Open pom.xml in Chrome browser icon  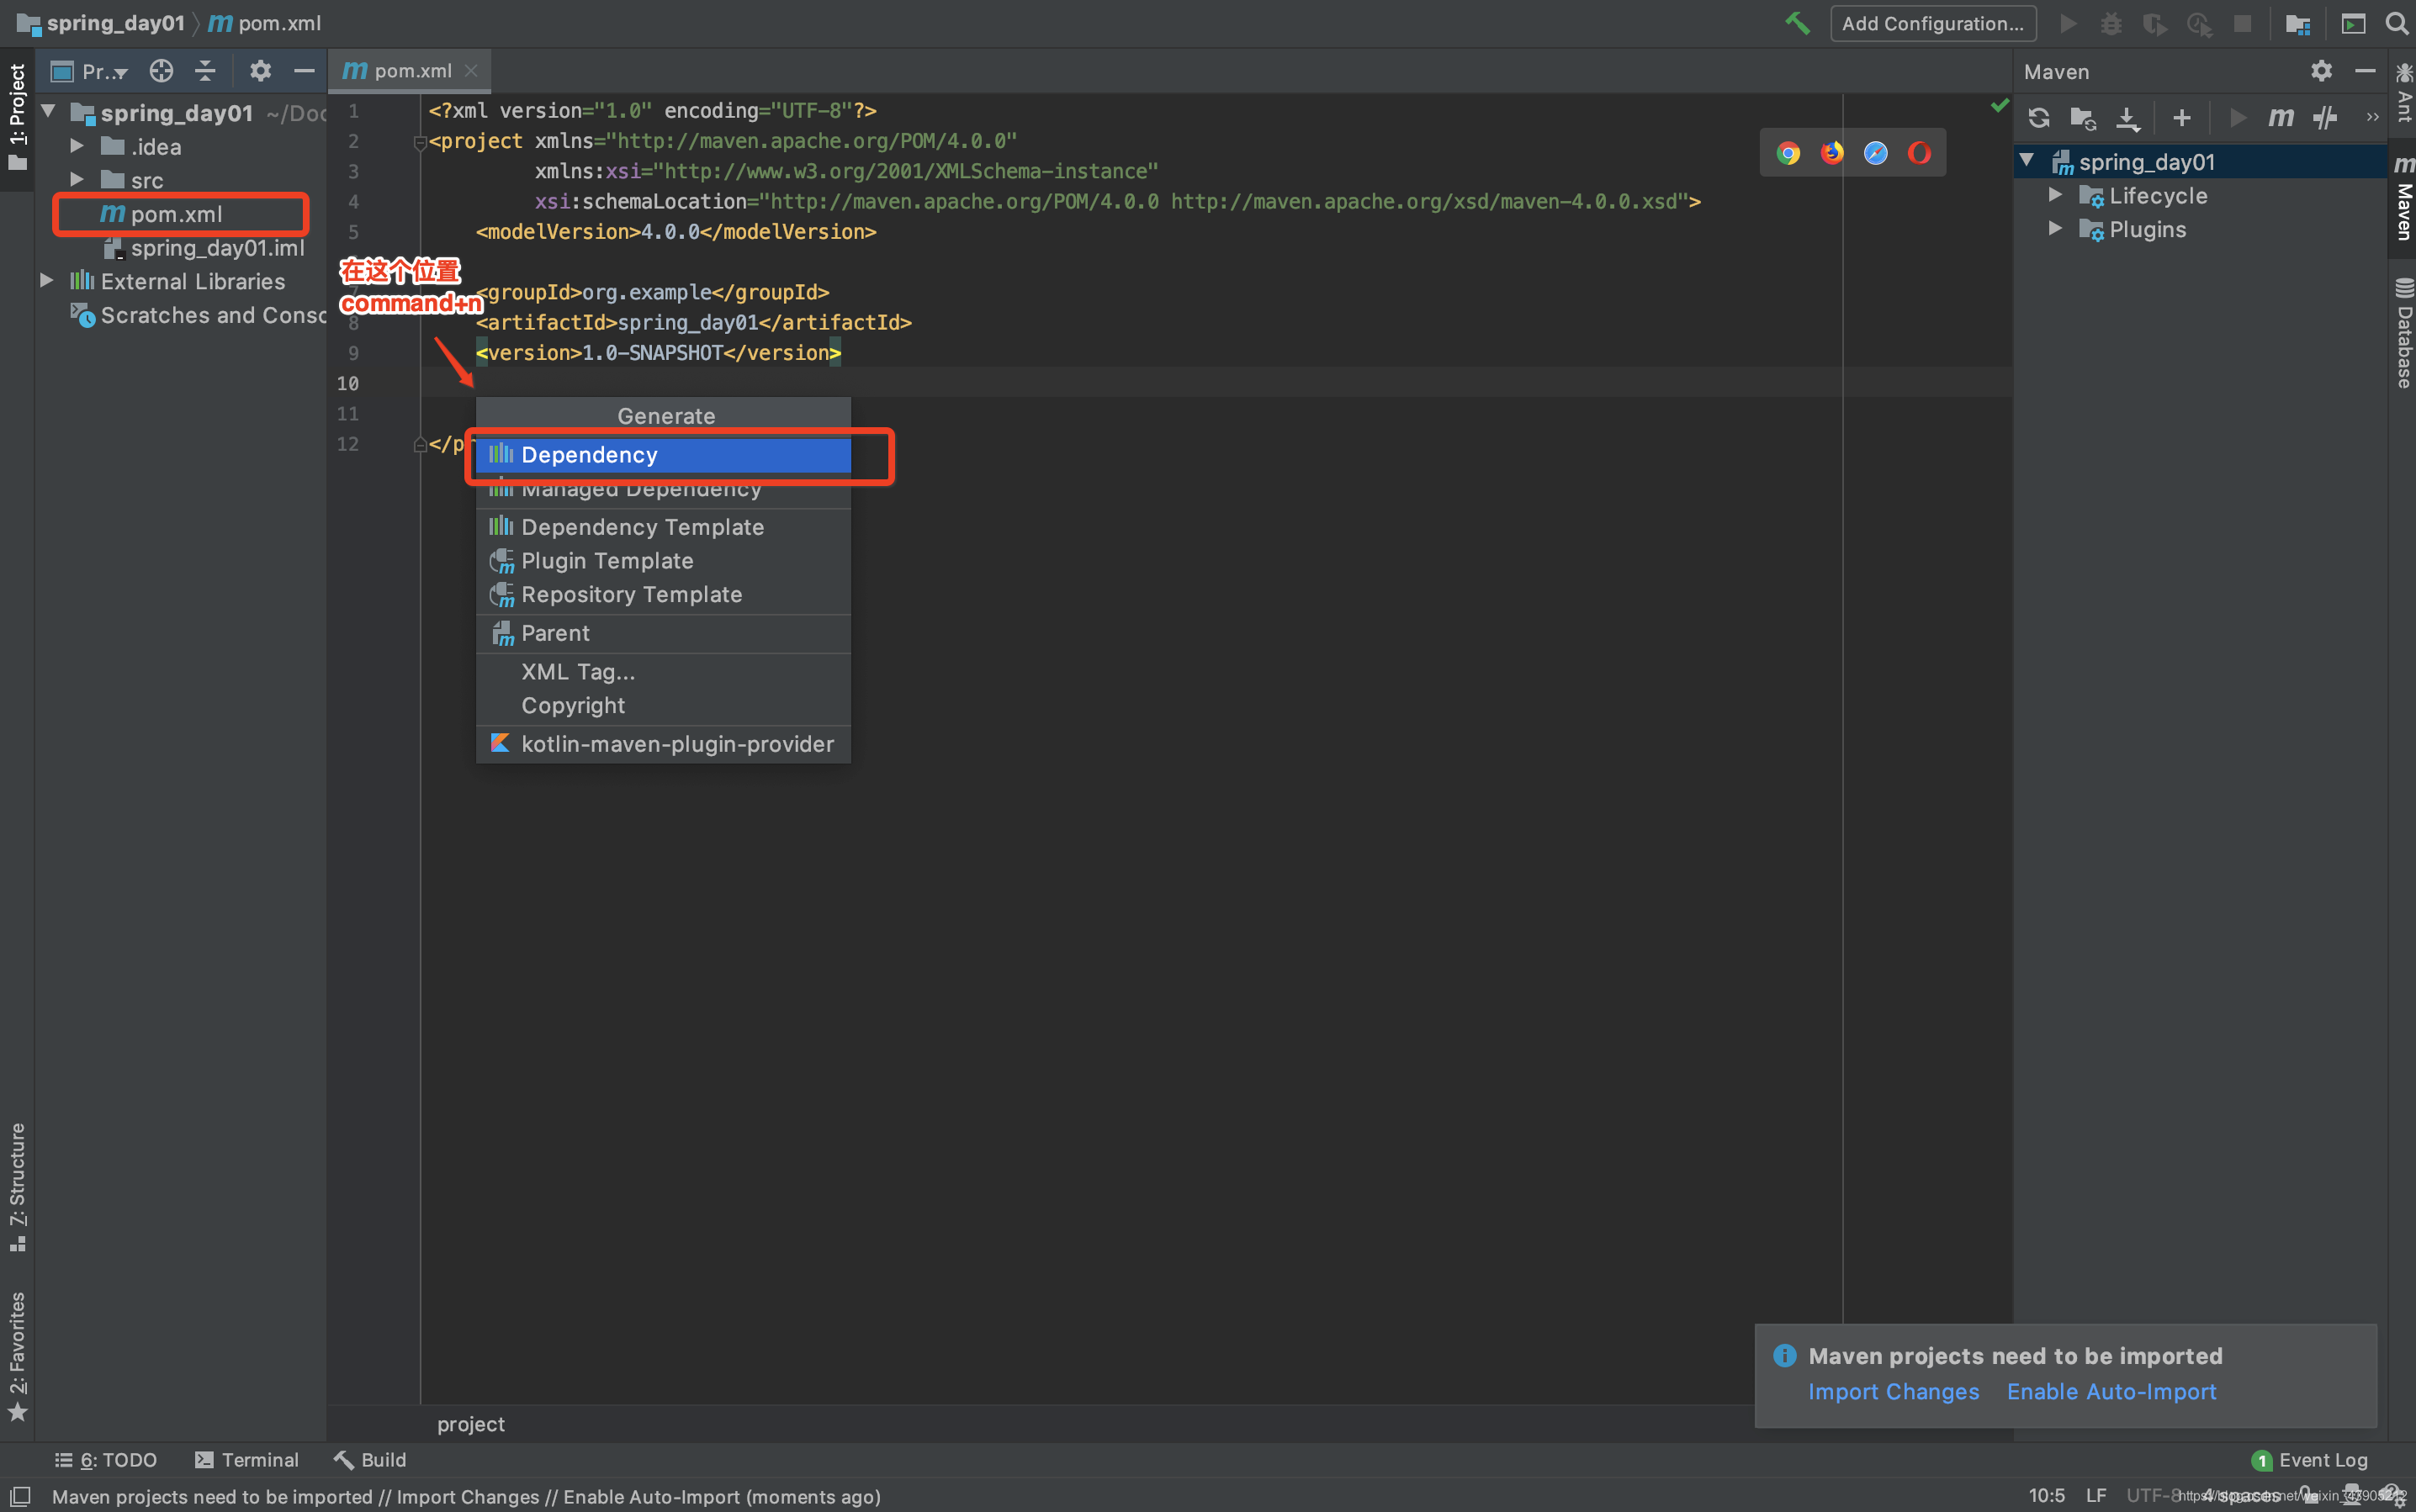pyautogui.click(x=1788, y=153)
